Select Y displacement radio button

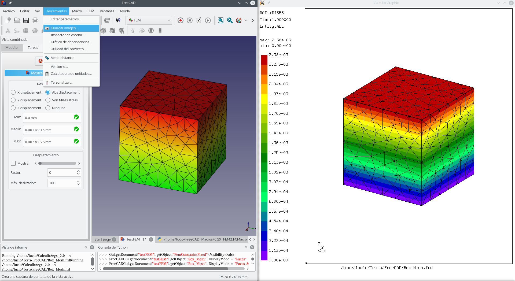pyautogui.click(x=13, y=100)
